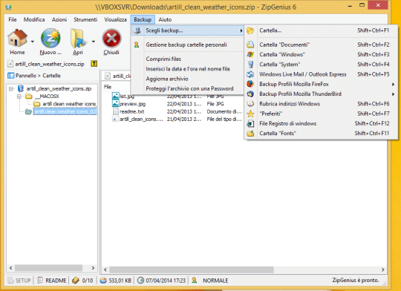The image size is (401, 291).
Task: Select readme.txt in the file list
Action: [131, 111]
